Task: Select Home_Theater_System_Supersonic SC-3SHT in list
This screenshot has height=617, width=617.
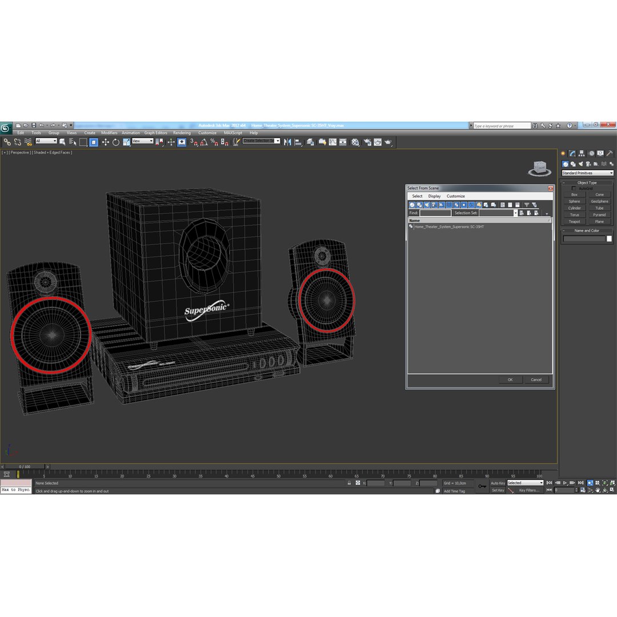Action: pos(449,227)
